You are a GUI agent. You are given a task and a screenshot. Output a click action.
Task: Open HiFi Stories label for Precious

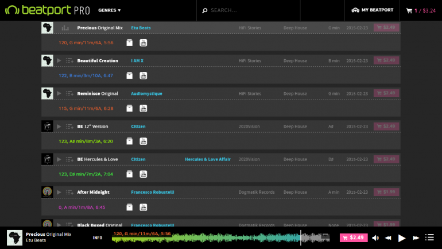pyautogui.click(x=250, y=28)
